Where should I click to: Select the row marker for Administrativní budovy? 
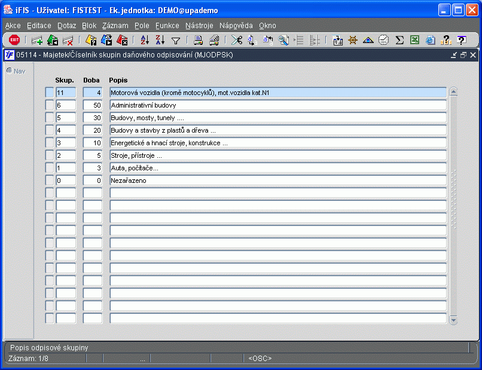[x=50, y=105]
